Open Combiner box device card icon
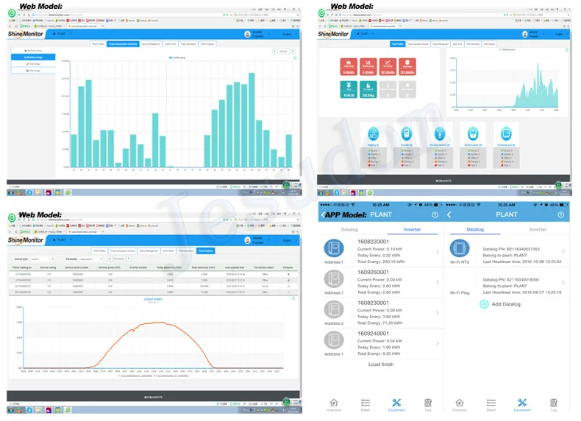 point(506,133)
